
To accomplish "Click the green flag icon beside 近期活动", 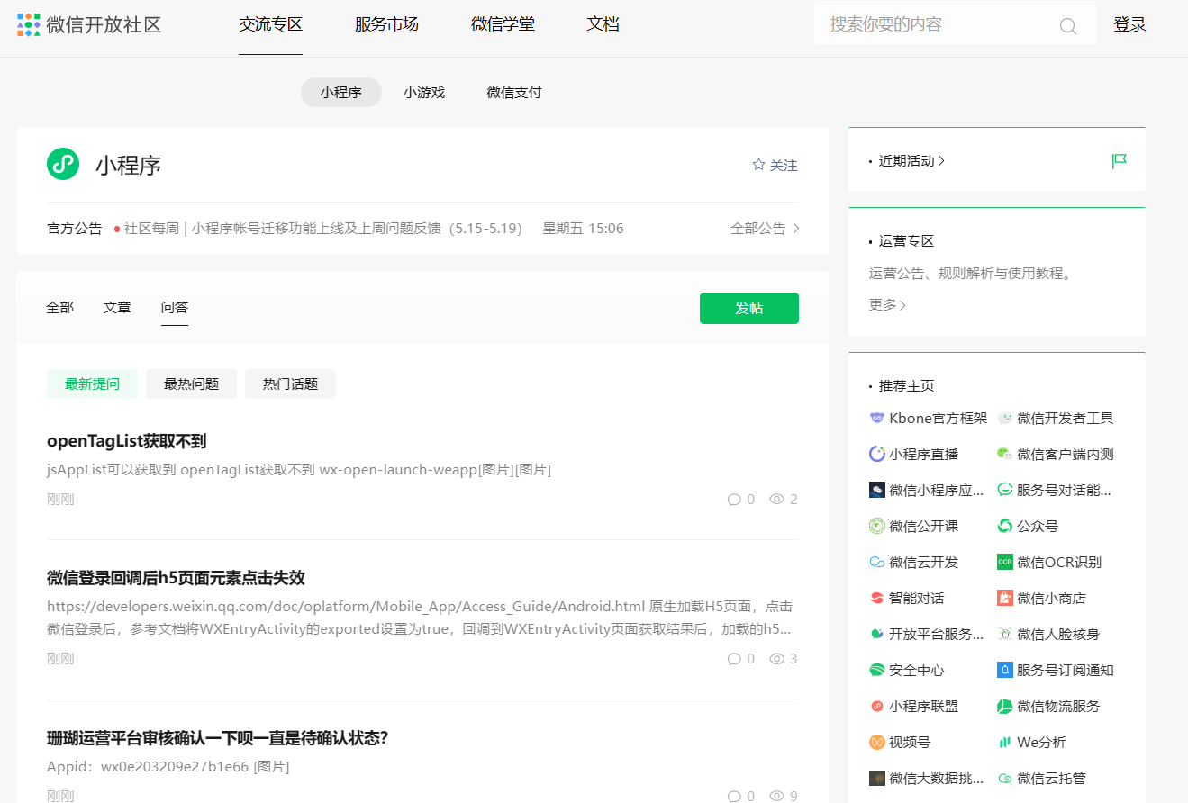I will pos(1119,161).
